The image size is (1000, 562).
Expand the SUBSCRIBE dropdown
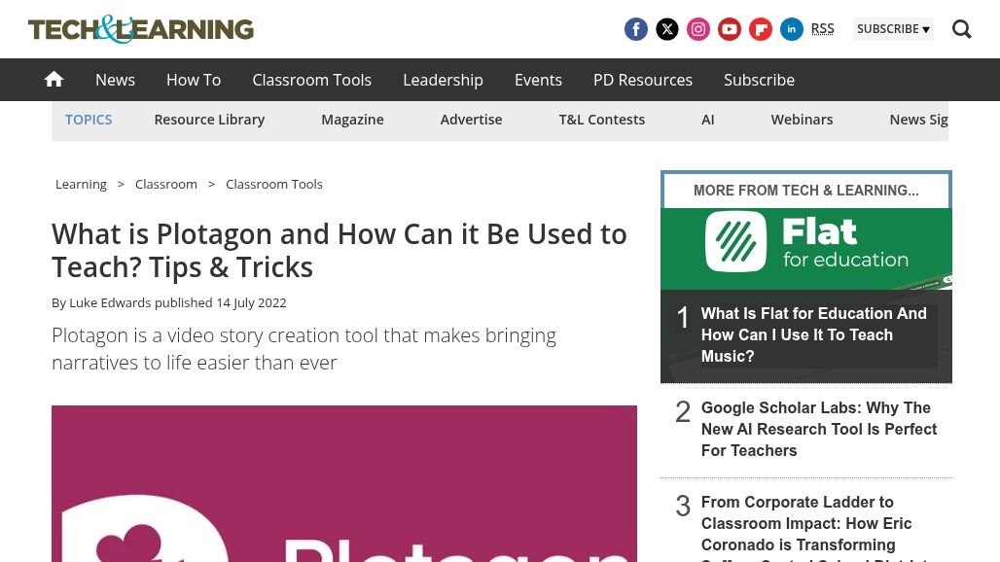[x=893, y=28]
